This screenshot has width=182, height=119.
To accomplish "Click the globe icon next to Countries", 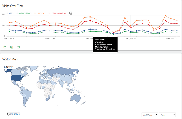I will click(x=8, y=114).
